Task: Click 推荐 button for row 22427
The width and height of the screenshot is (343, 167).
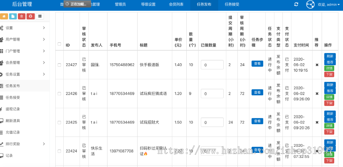Action: point(330,62)
